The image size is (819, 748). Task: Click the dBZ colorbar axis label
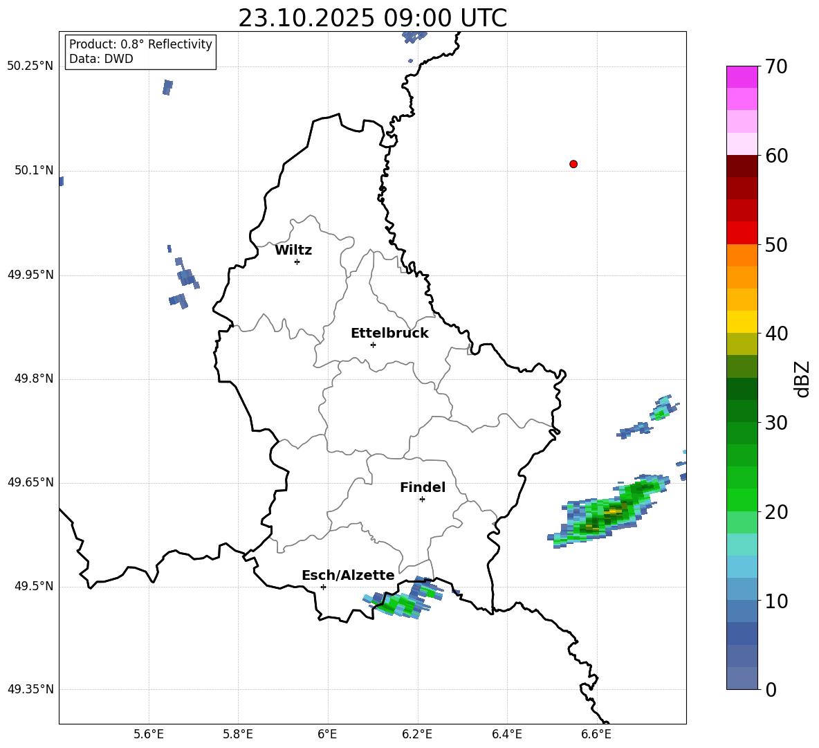[x=802, y=379]
